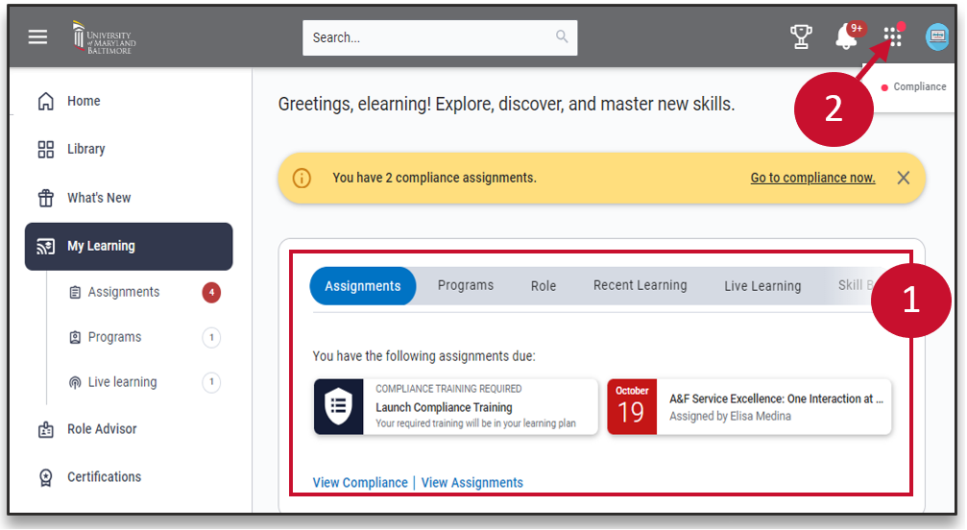Open the hamburger navigation menu
Viewport: 967px width, 530px height.
(x=37, y=37)
